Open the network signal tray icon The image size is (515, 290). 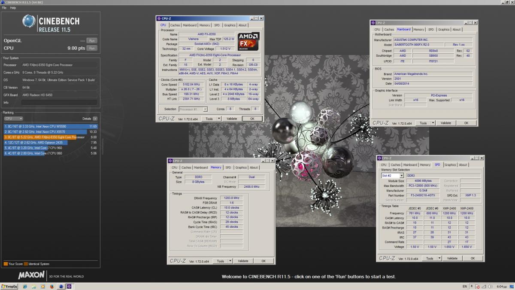click(x=485, y=286)
